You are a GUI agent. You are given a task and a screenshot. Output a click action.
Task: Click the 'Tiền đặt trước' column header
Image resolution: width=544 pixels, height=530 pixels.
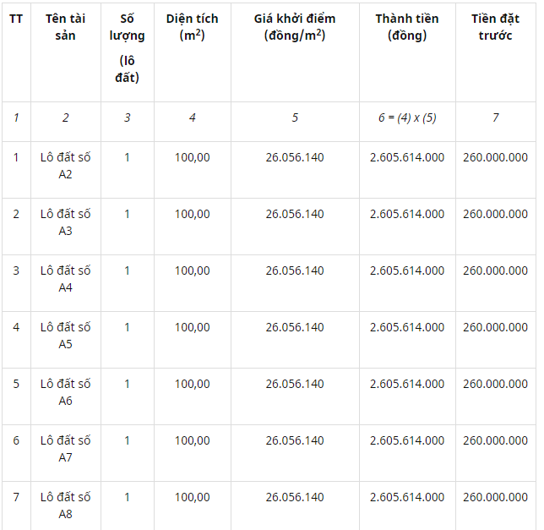coord(495,27)
